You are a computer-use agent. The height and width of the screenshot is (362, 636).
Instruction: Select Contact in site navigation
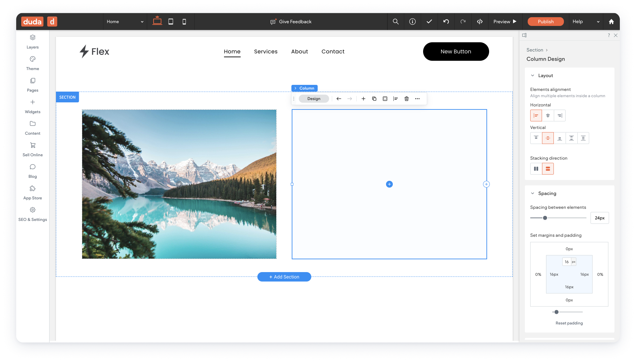pos(333,52)
